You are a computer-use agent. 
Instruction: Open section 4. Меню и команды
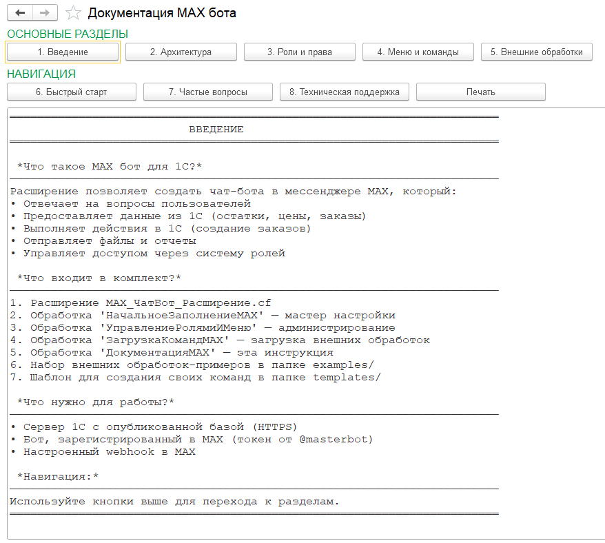coord(418,52)
